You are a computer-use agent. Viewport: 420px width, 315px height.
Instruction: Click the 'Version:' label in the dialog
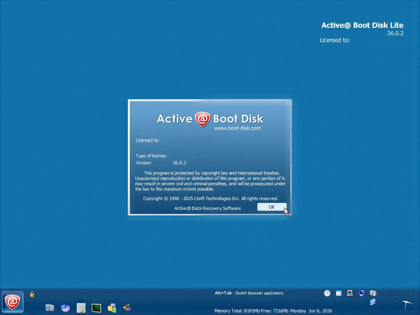point(144,163)
